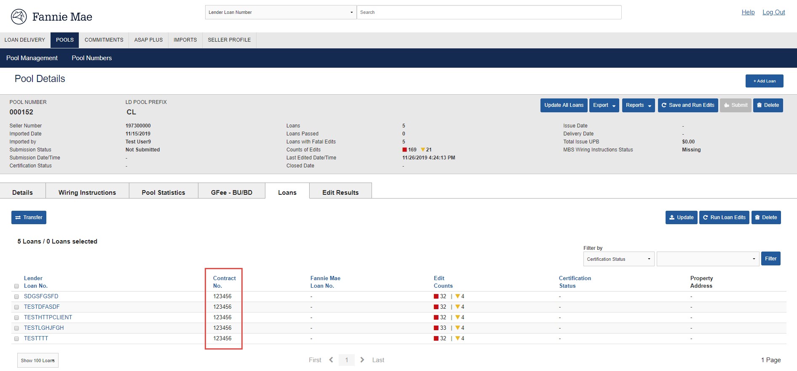Image resolution: width=797 pixels, height=371 pixels.
Task: Sort by Certification Status column header
Action: 575,282
